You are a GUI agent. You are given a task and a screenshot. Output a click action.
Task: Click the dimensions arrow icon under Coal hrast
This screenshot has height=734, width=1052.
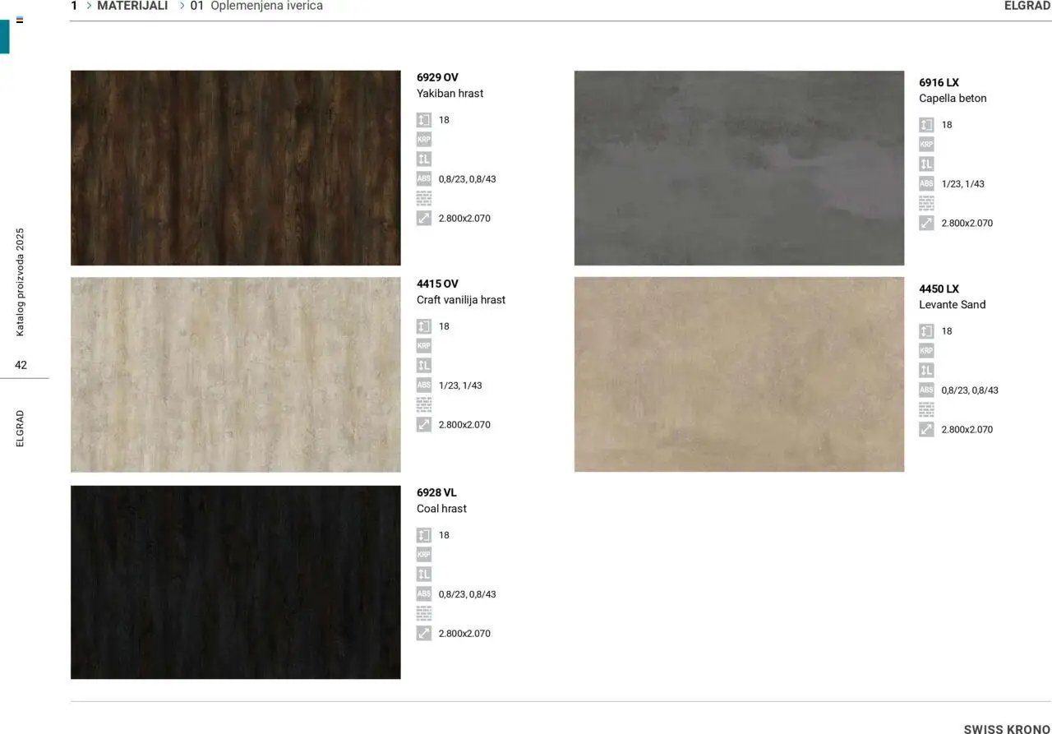coord(423,634)
